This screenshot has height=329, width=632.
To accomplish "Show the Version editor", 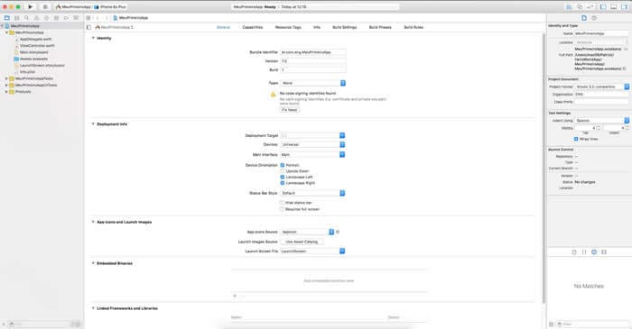I will pos(590,7).
